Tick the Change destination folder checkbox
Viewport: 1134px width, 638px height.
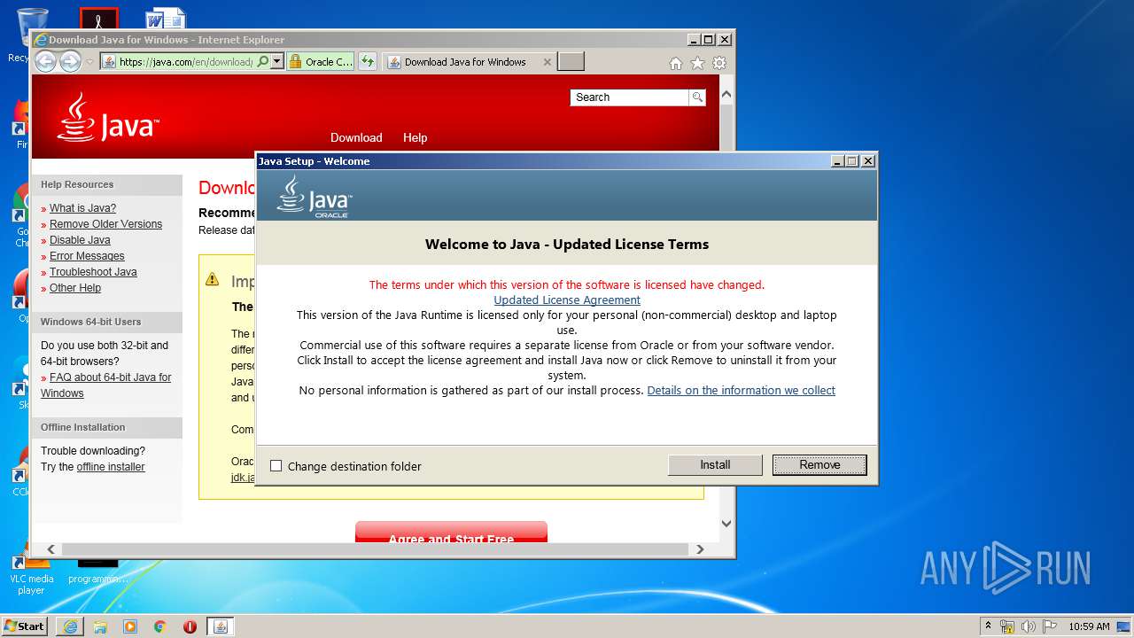[276, 466]
